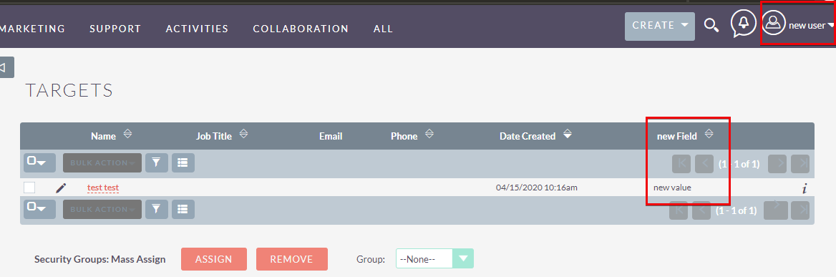This screenshot has width=836, height=277.
Task: Open top select-all checkbox dropdown
Action: (39, 162)
